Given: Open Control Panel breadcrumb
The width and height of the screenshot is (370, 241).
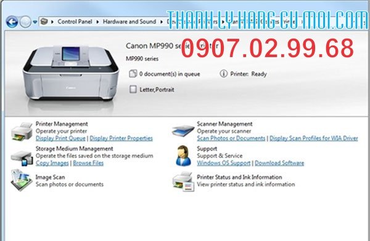Looking at the screenshot, I should (75, 22).
